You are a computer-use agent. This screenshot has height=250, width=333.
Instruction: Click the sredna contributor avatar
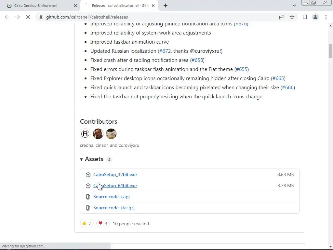(85, 134)
